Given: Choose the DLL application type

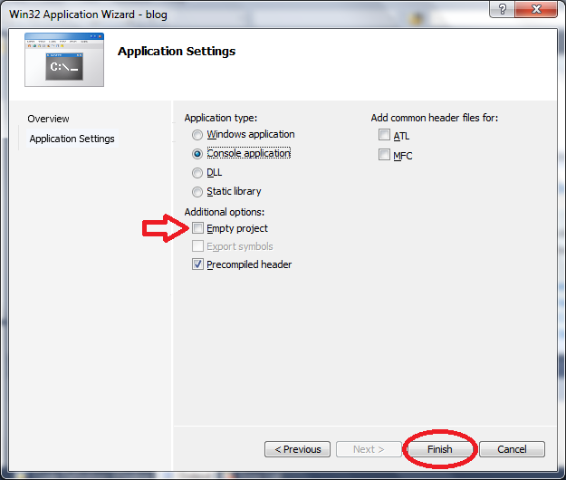Looking at the screenshot, I should (x=197, y=173).
